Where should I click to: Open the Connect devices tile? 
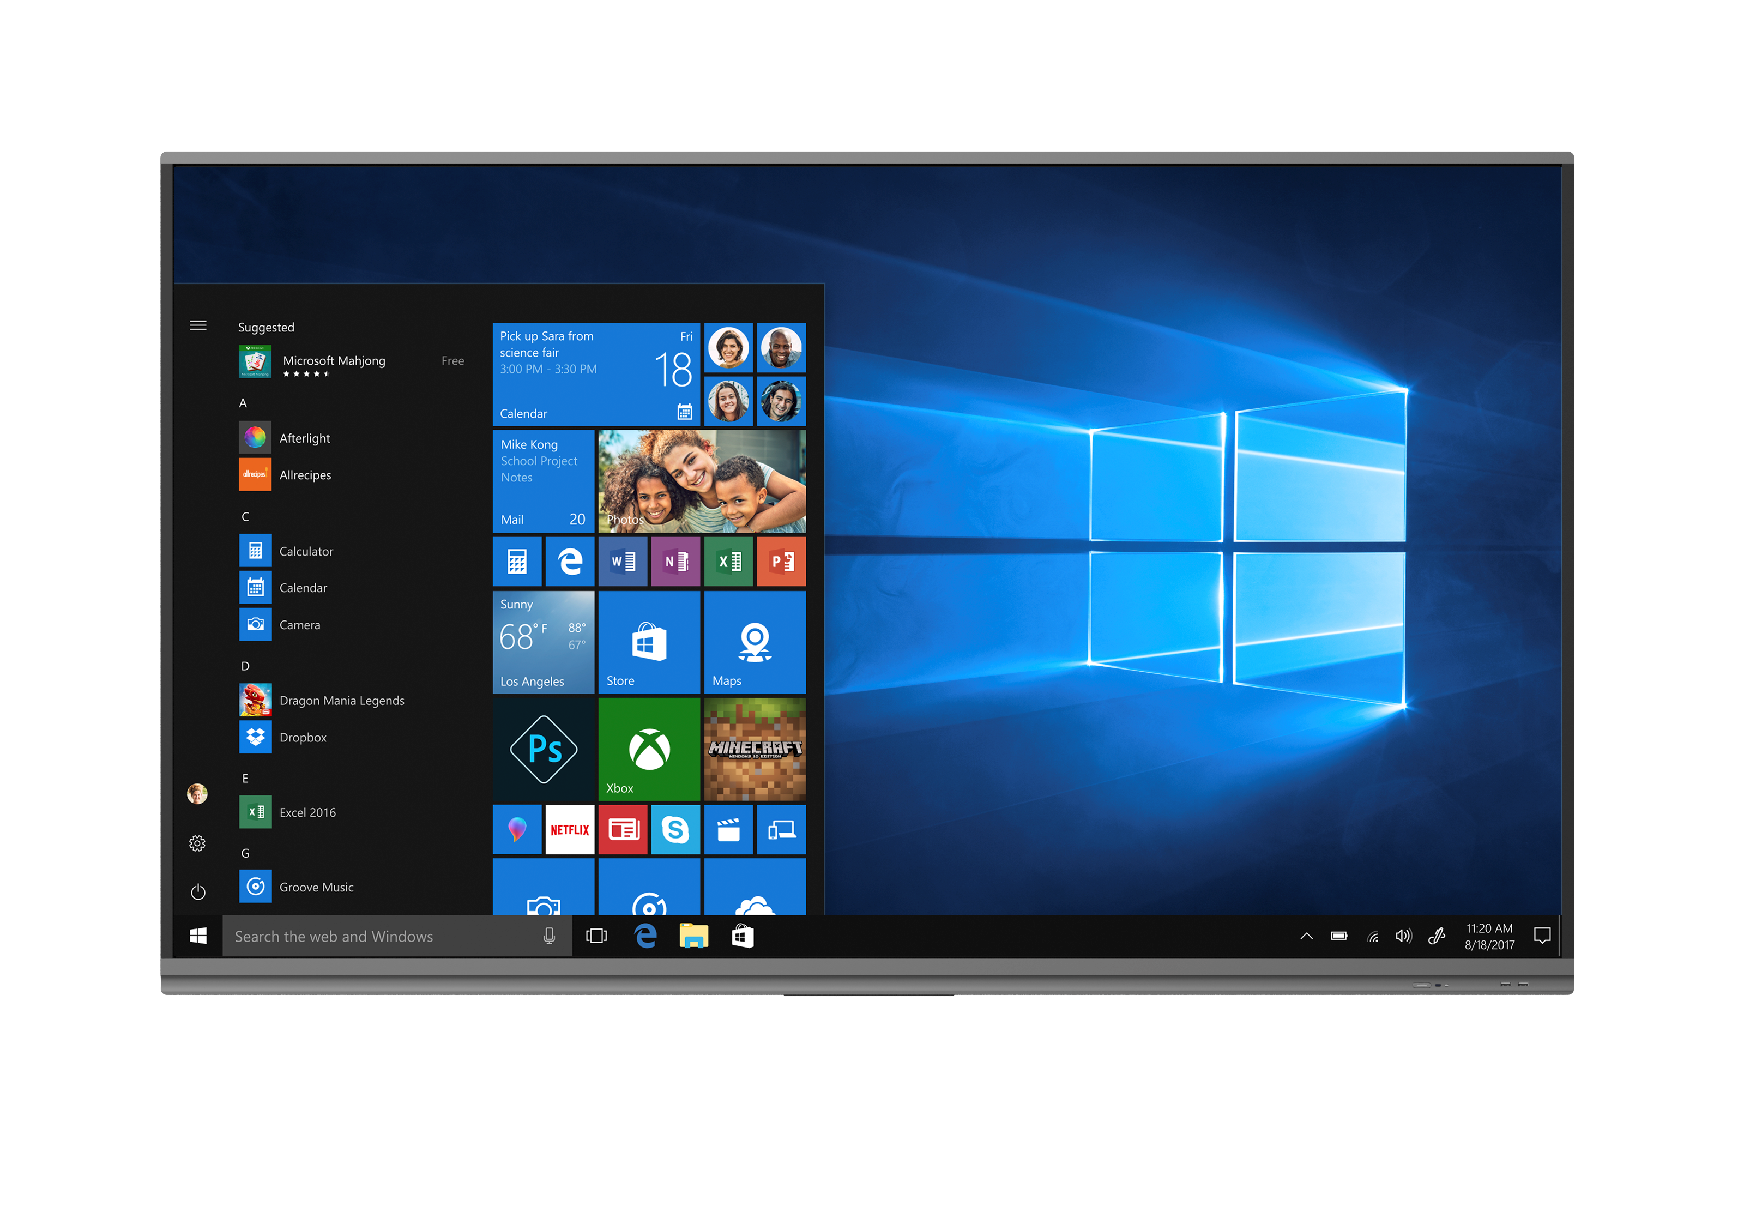(x=781, y=829)
